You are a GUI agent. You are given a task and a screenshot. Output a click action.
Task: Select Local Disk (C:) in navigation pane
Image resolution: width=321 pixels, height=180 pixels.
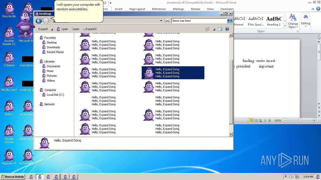click(55, 95)
